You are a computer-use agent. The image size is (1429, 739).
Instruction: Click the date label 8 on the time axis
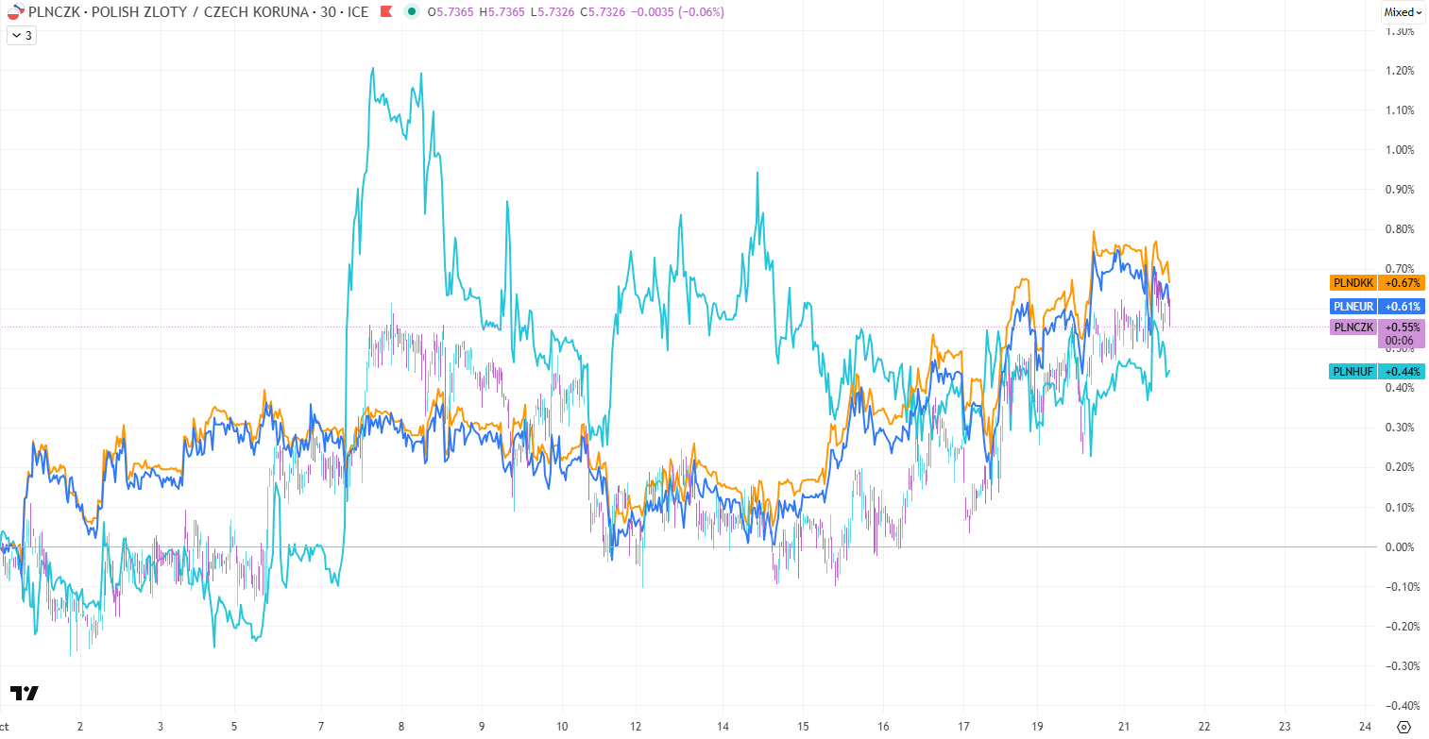(401, 727)
